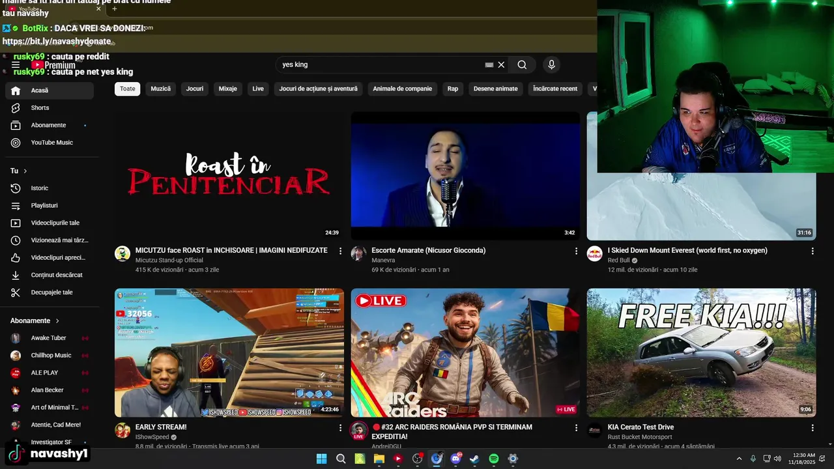This screenshot has height=469, width=834.
Task: Open the on-screen keyboard icon in search box
Action: (489, 65)
